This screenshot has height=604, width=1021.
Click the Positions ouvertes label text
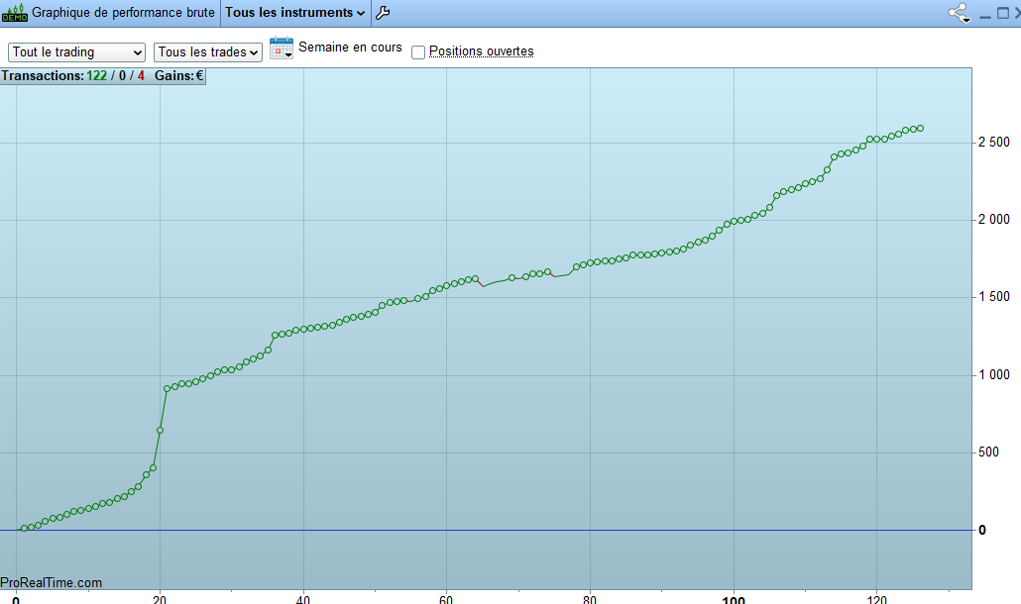pyautogui.click(x=481, y=51)
